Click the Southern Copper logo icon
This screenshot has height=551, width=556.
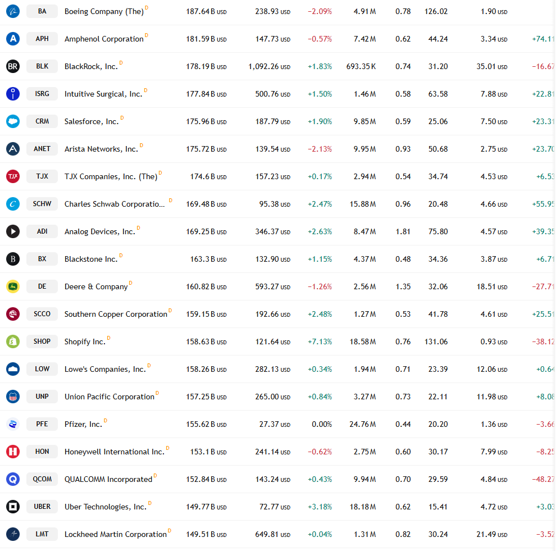pos(13,314)
